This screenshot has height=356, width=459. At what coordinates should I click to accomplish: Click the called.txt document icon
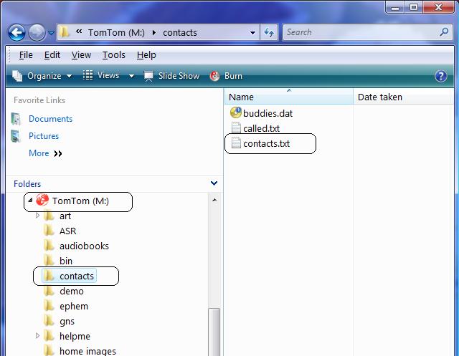pyautogui.click(x=236, y=128)
